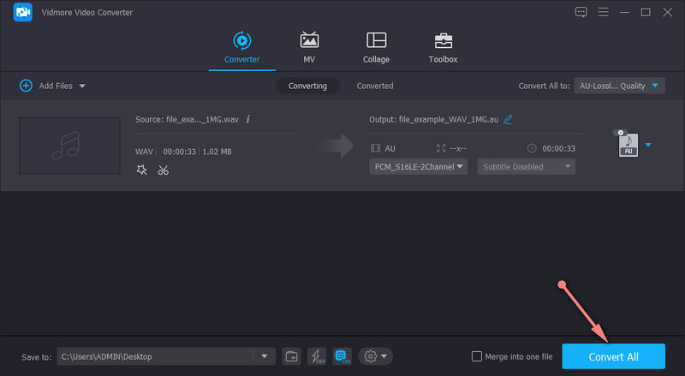Switch to the Collage tab
This screenshot has height=376, width=685.
coord(376,48)
